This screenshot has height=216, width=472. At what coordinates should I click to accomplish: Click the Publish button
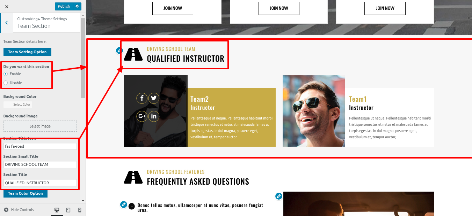tap(64, 6)
